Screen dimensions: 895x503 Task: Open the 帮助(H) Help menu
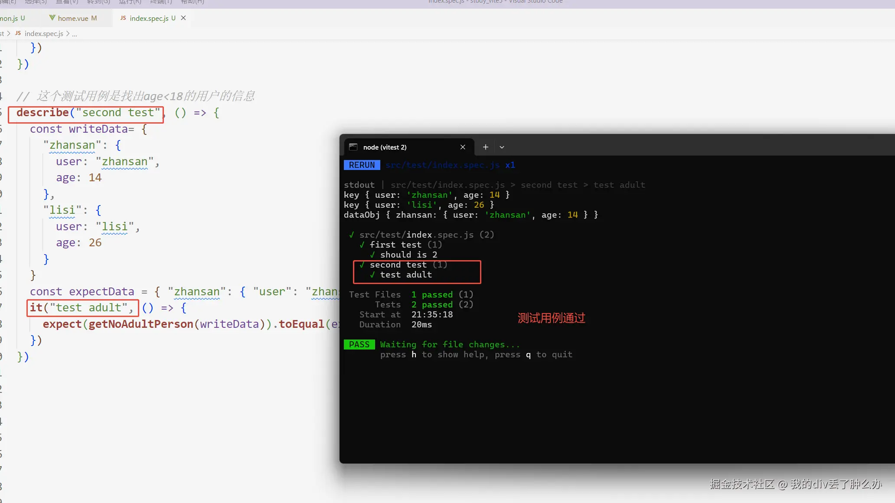[192, 2]
